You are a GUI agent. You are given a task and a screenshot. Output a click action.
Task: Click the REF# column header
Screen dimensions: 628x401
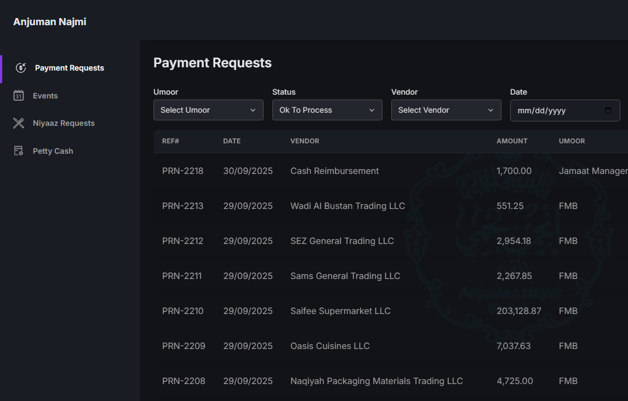pos(170,141)
